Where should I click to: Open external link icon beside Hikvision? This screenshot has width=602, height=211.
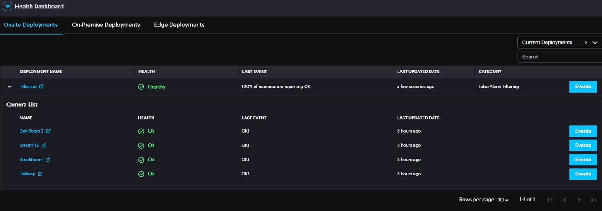[41, 87]
